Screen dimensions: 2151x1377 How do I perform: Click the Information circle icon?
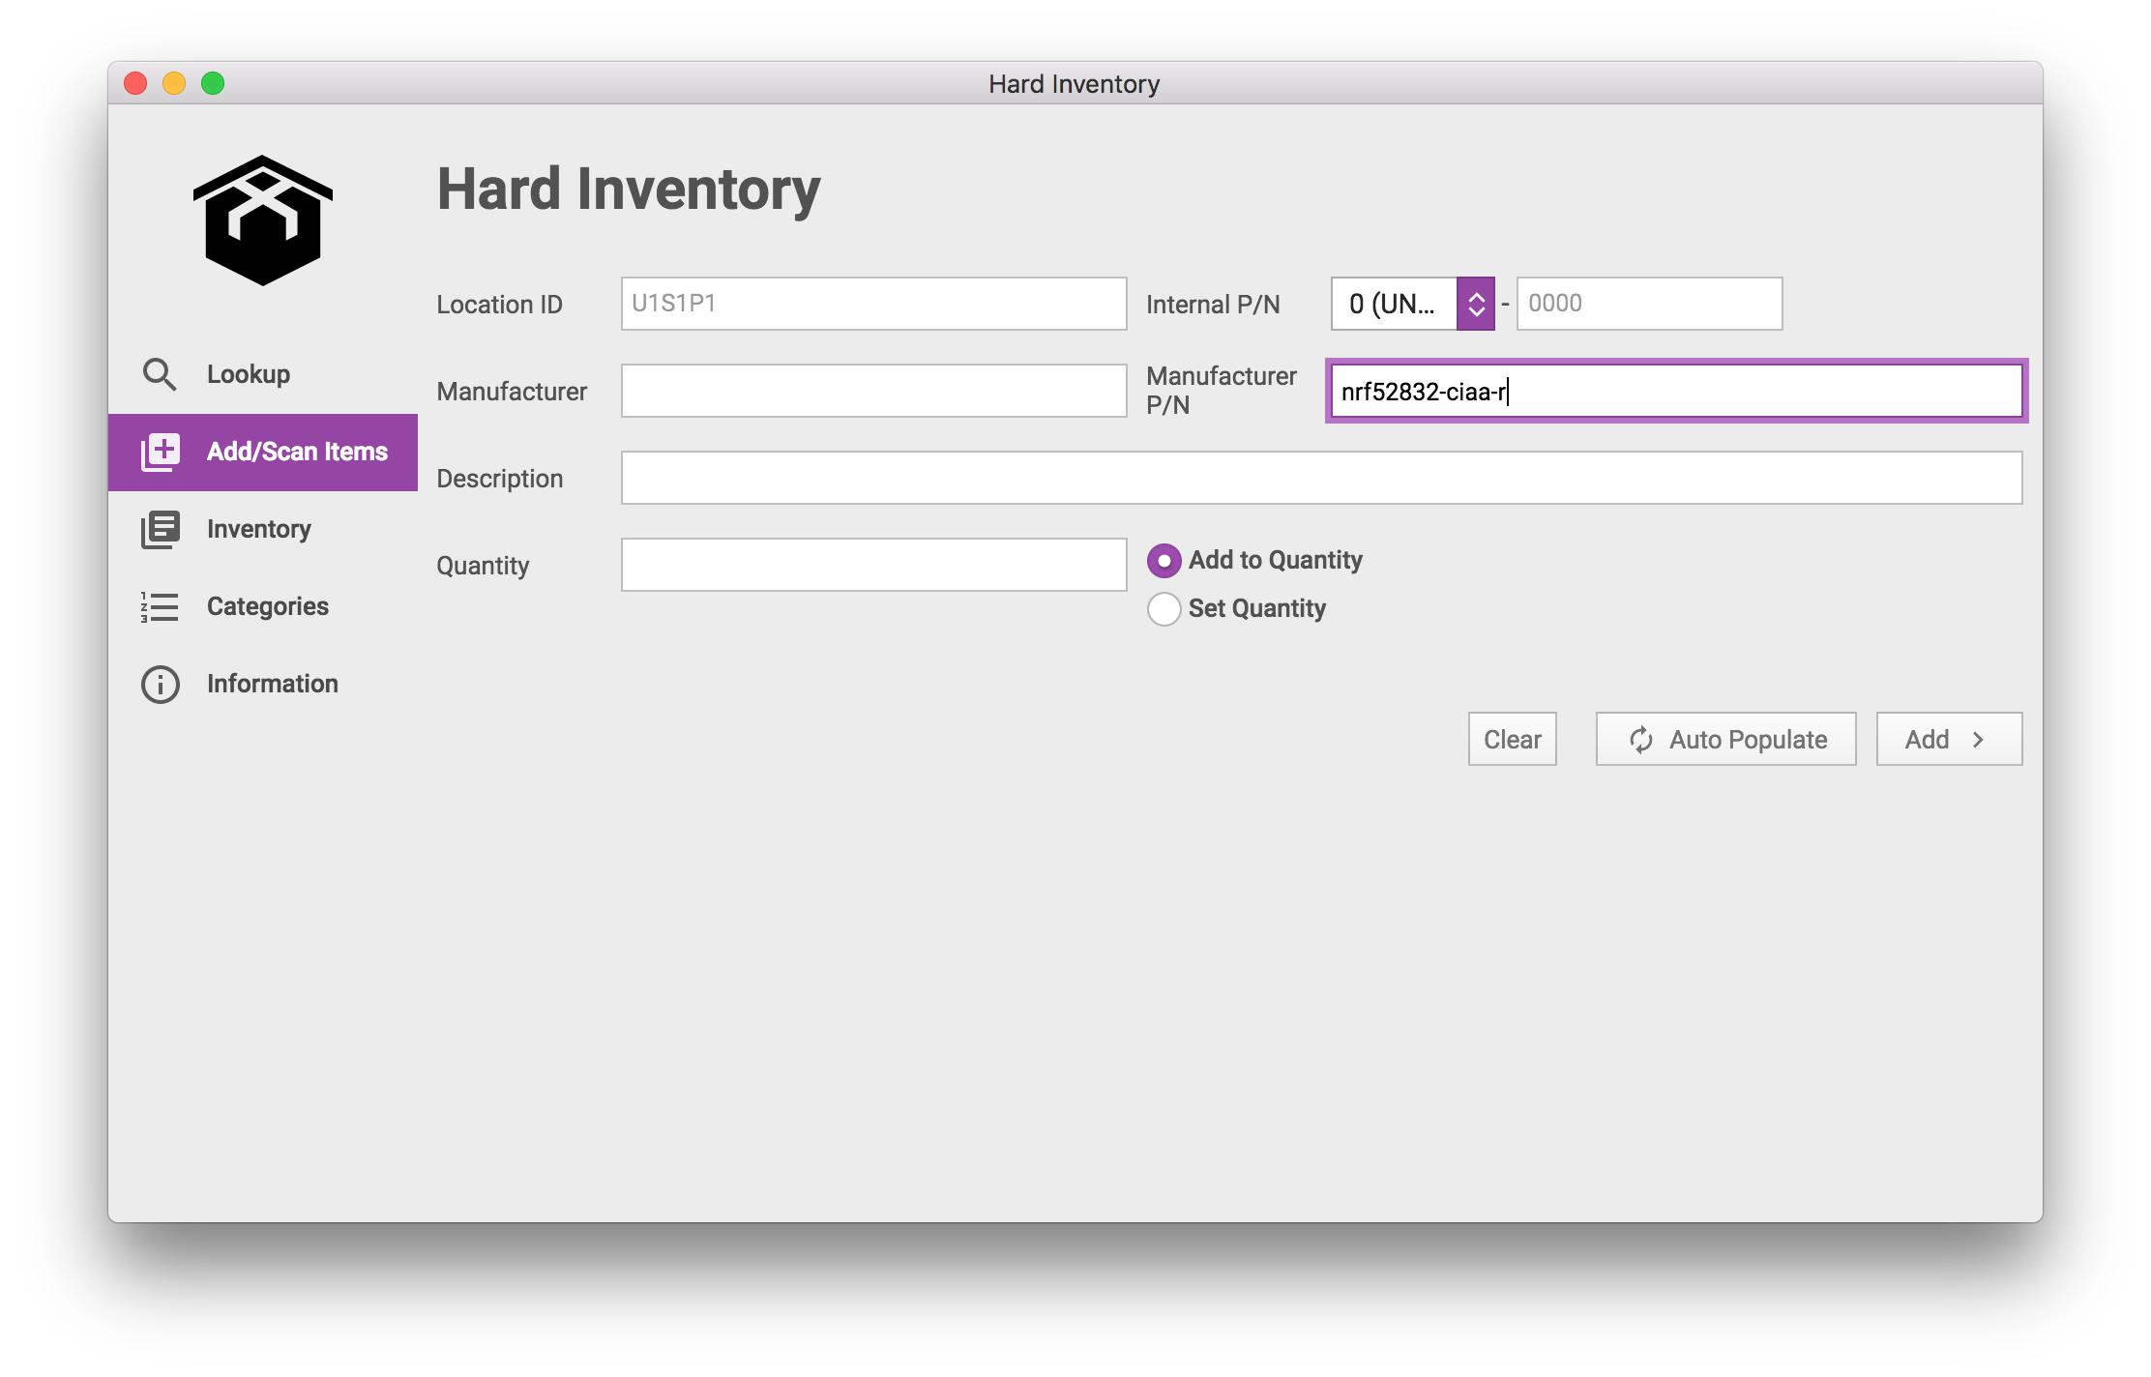pos(161,684)
